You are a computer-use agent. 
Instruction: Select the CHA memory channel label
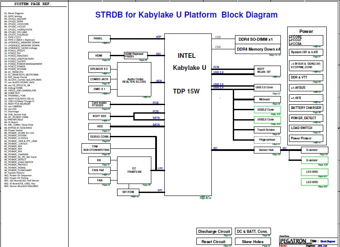pyautogui.click(x=218, y=47)
